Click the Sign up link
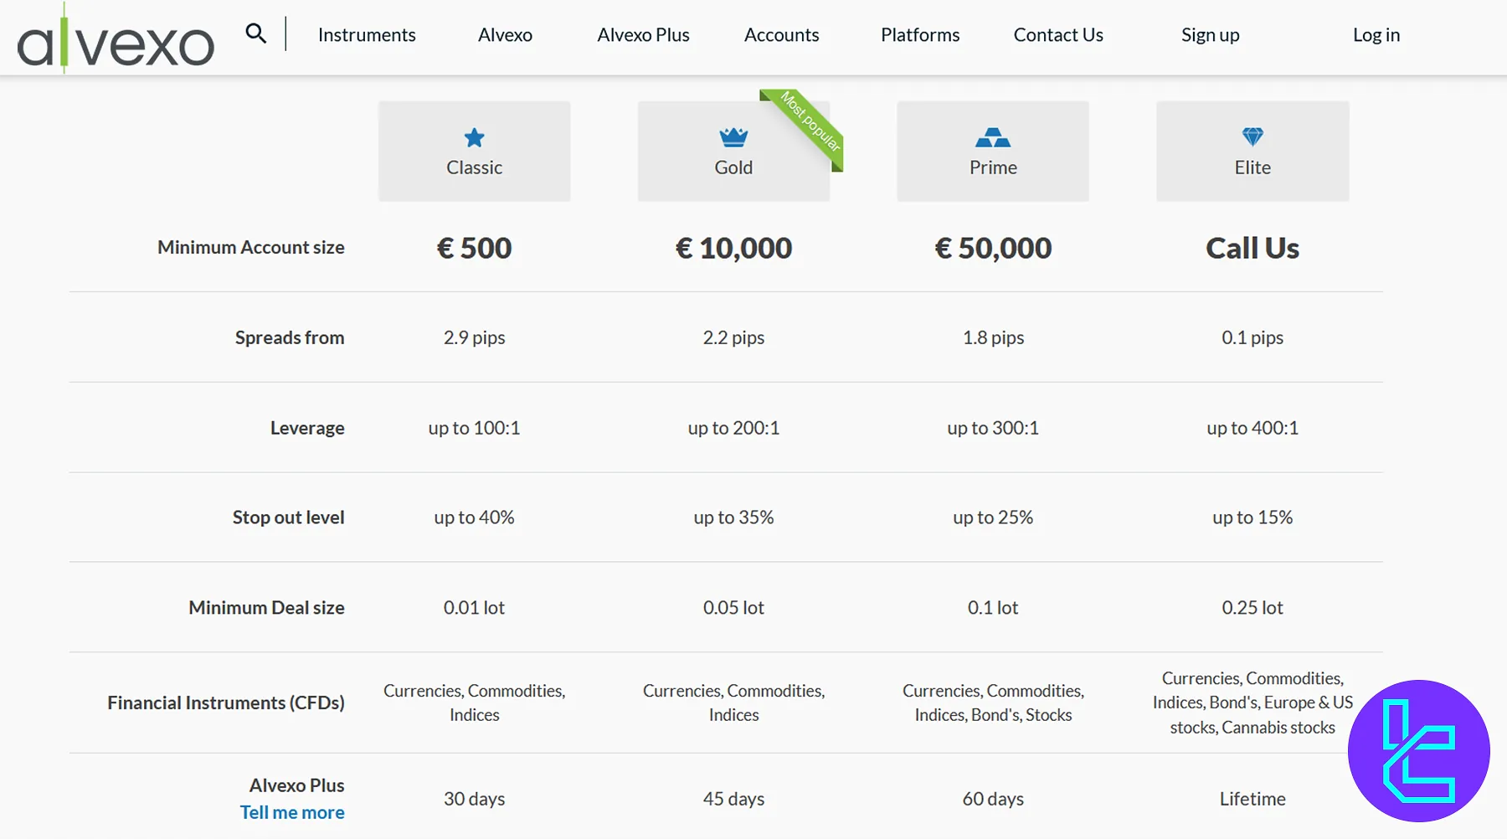The width and height of the screenshot is (1507, 839). [1211, 35]
